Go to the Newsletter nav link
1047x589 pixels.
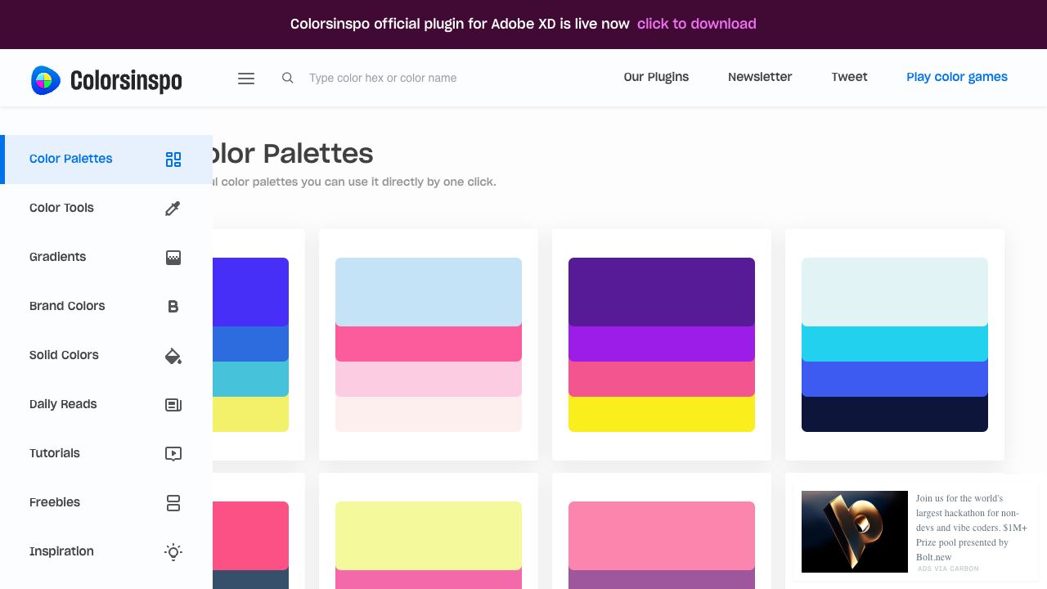coord(760,77)
